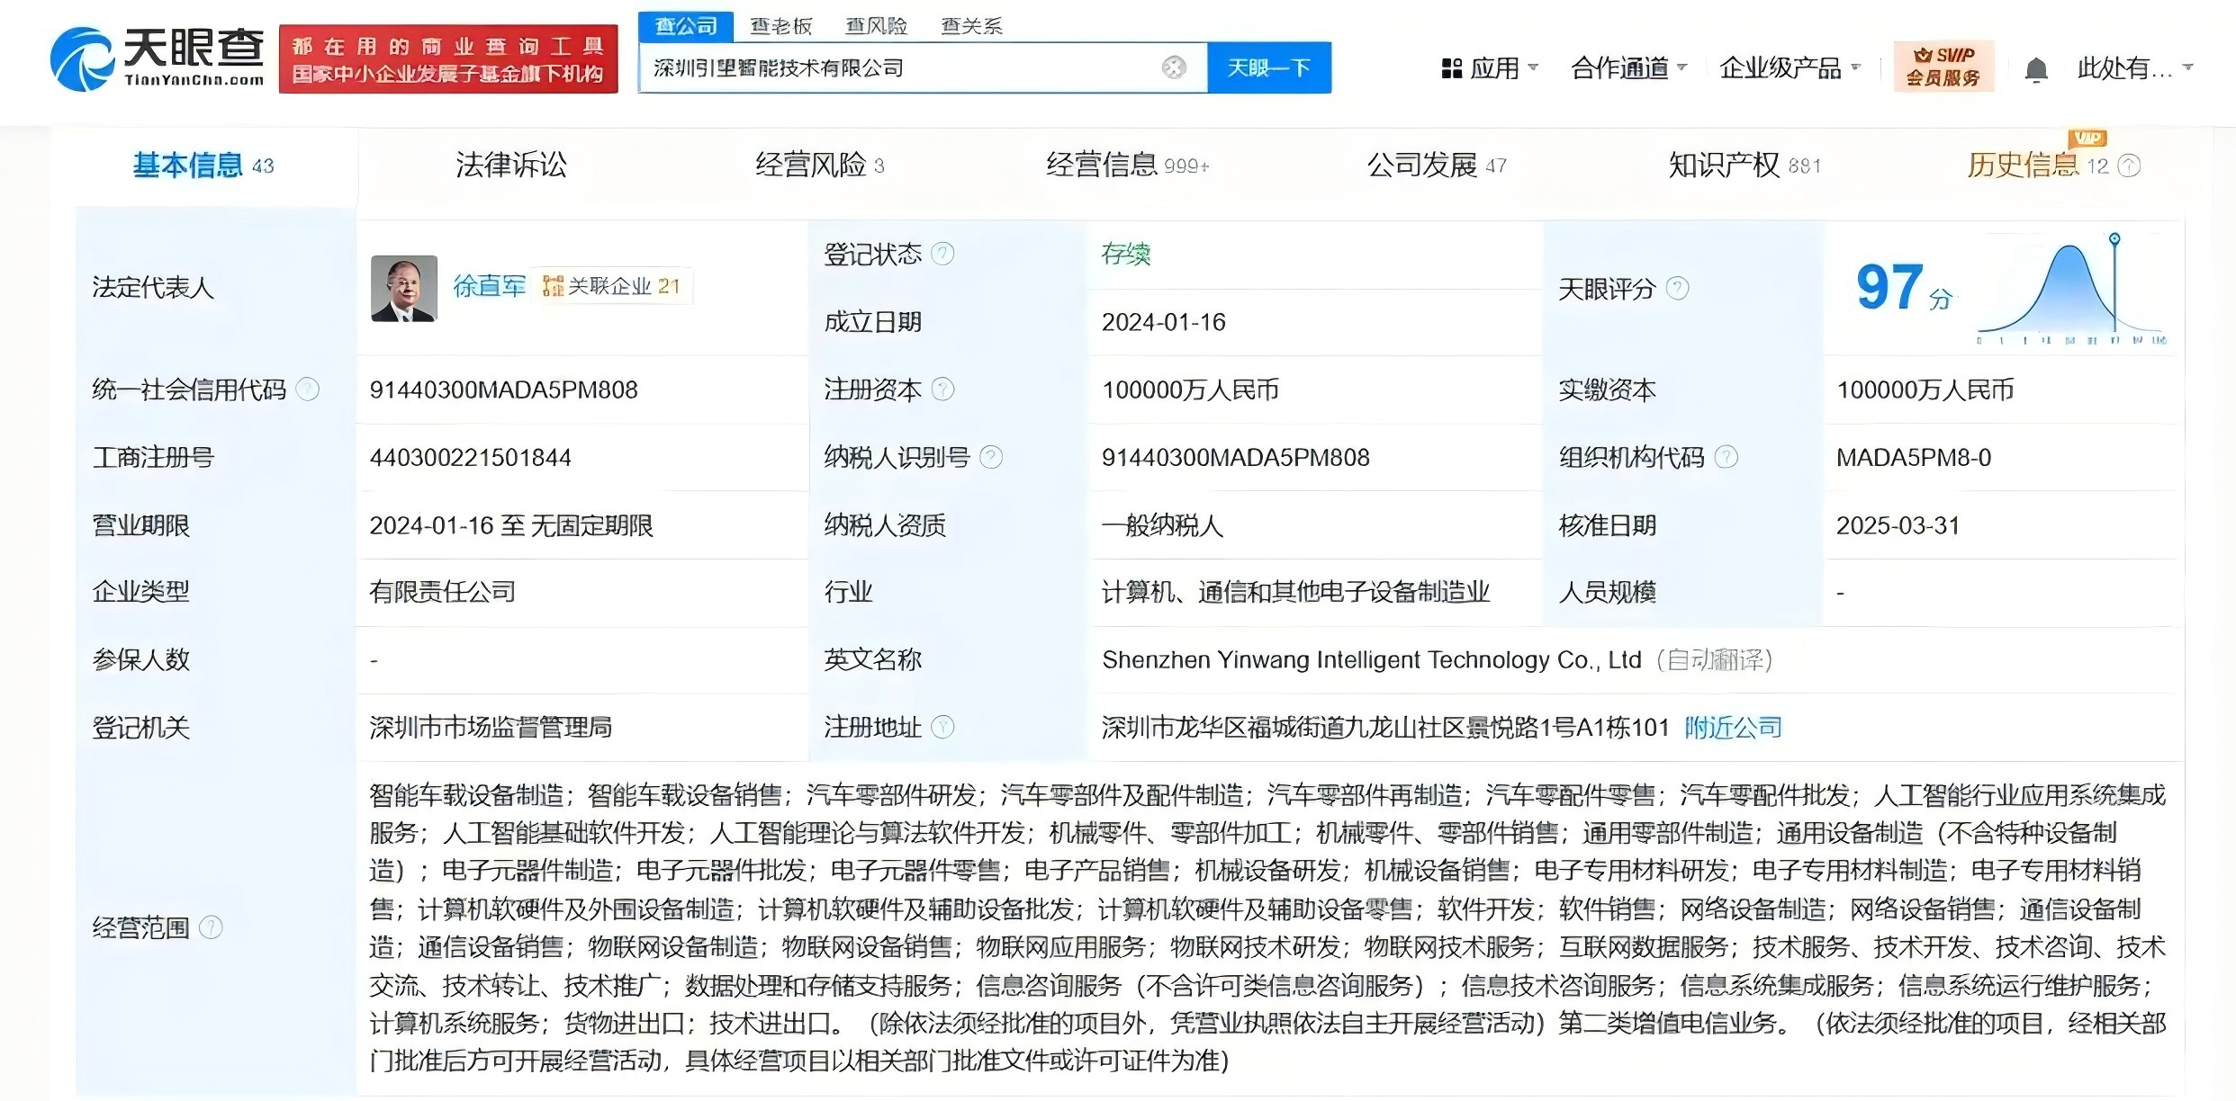Click help icon next to 经营范围
The image size is (2236, 1101).
(x=211, y=927)
